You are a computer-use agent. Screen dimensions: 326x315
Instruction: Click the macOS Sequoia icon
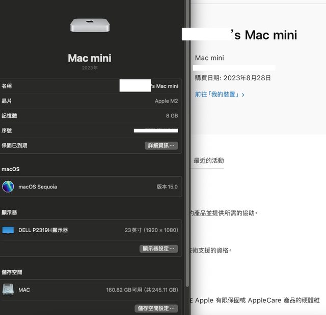[8, 186]
